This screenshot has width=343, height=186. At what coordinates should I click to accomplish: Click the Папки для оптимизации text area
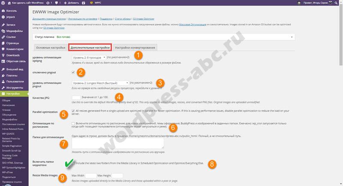(x=117, y=143)
